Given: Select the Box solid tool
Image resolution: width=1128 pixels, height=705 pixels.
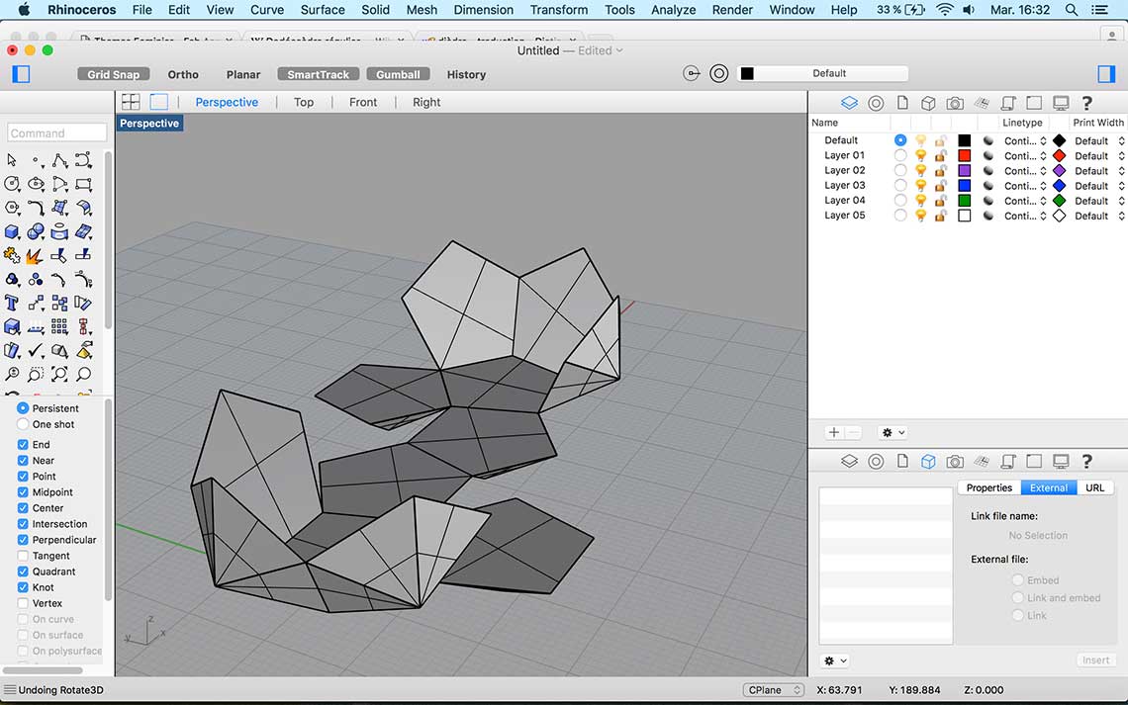Looking at the screenshot, I should coord(12,231).
